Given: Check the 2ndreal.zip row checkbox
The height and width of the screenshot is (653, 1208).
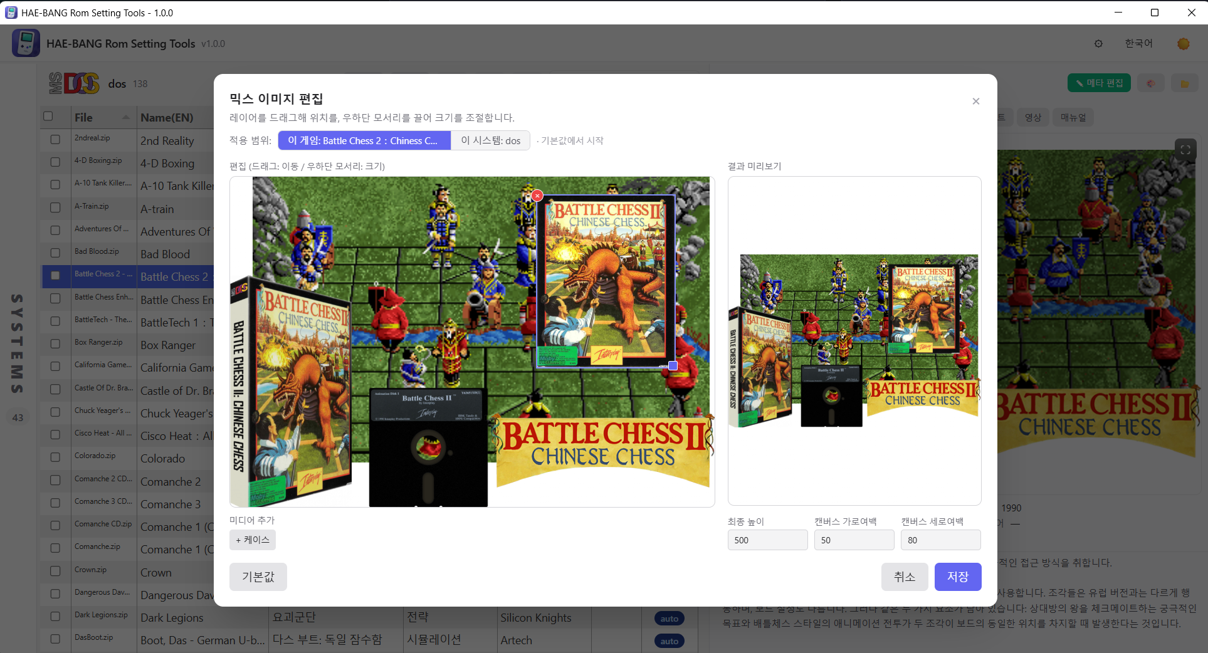Looking at the screenshot, I should click(x=55, y=139).
